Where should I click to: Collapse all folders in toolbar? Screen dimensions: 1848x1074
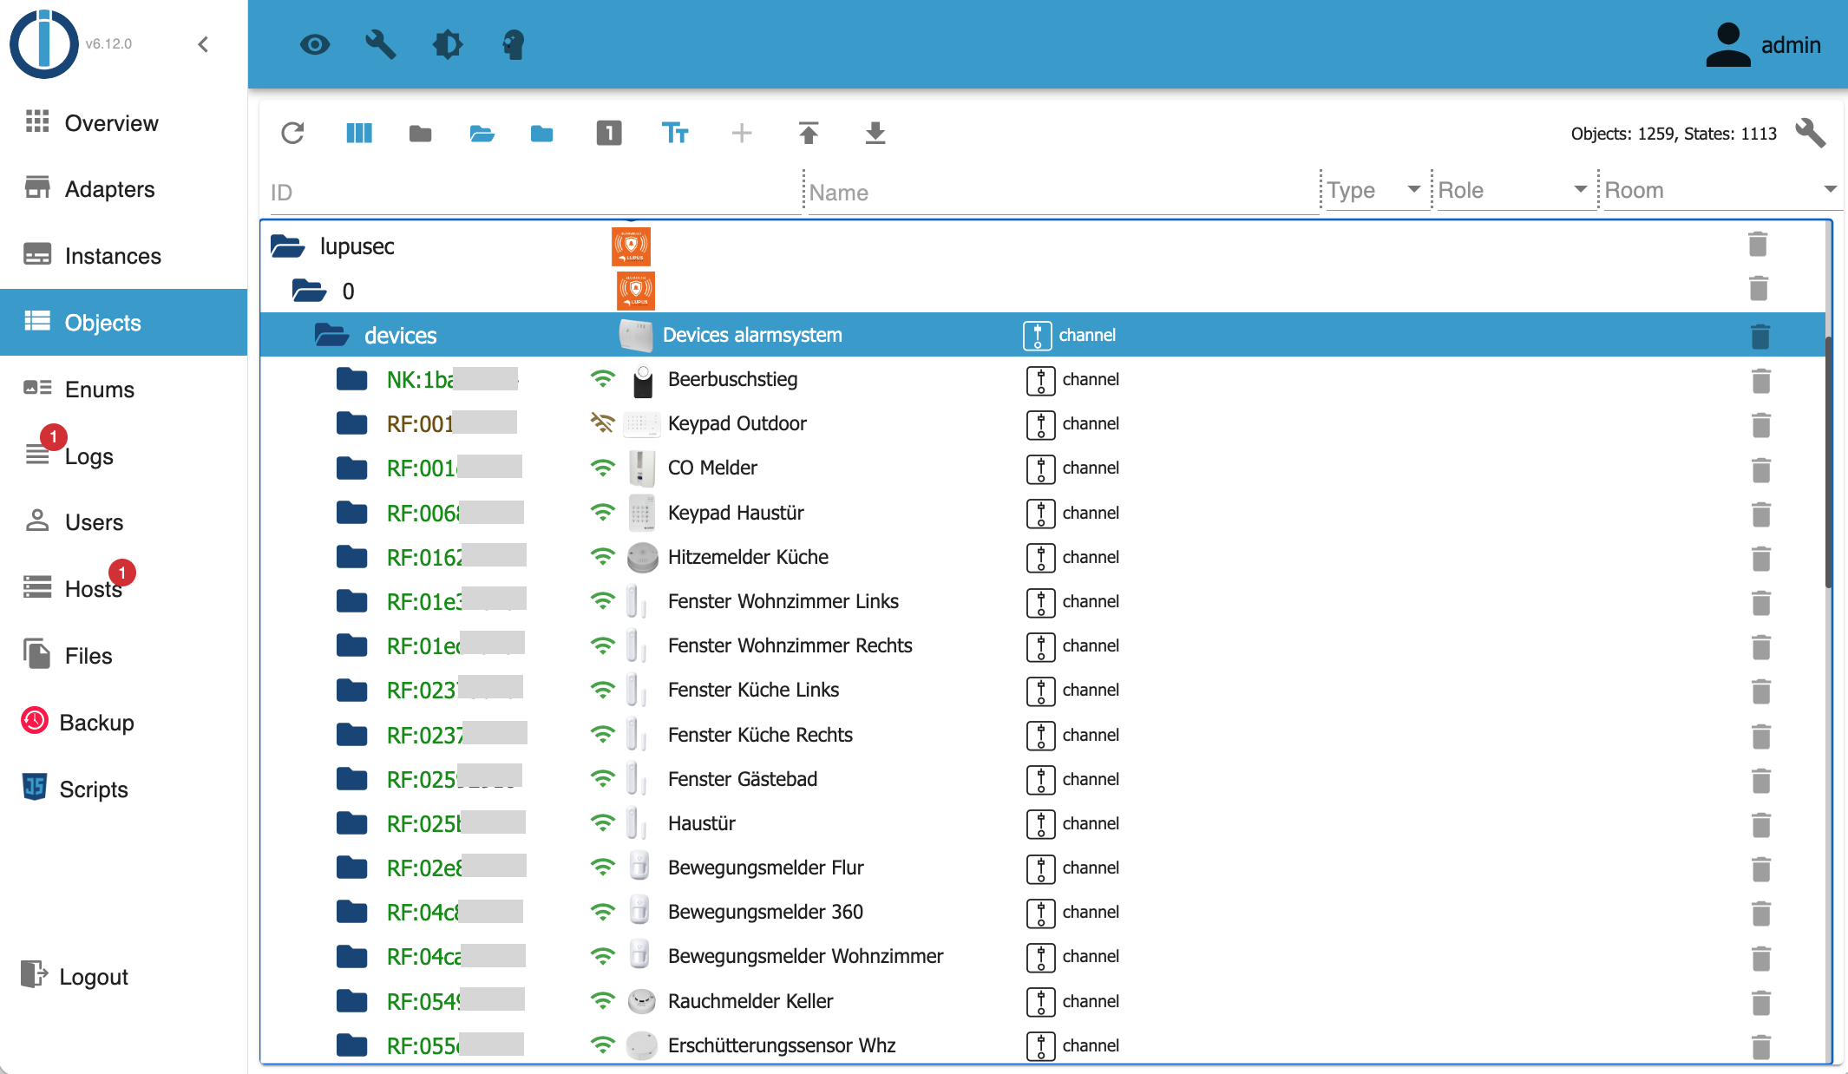coord(420,133)
